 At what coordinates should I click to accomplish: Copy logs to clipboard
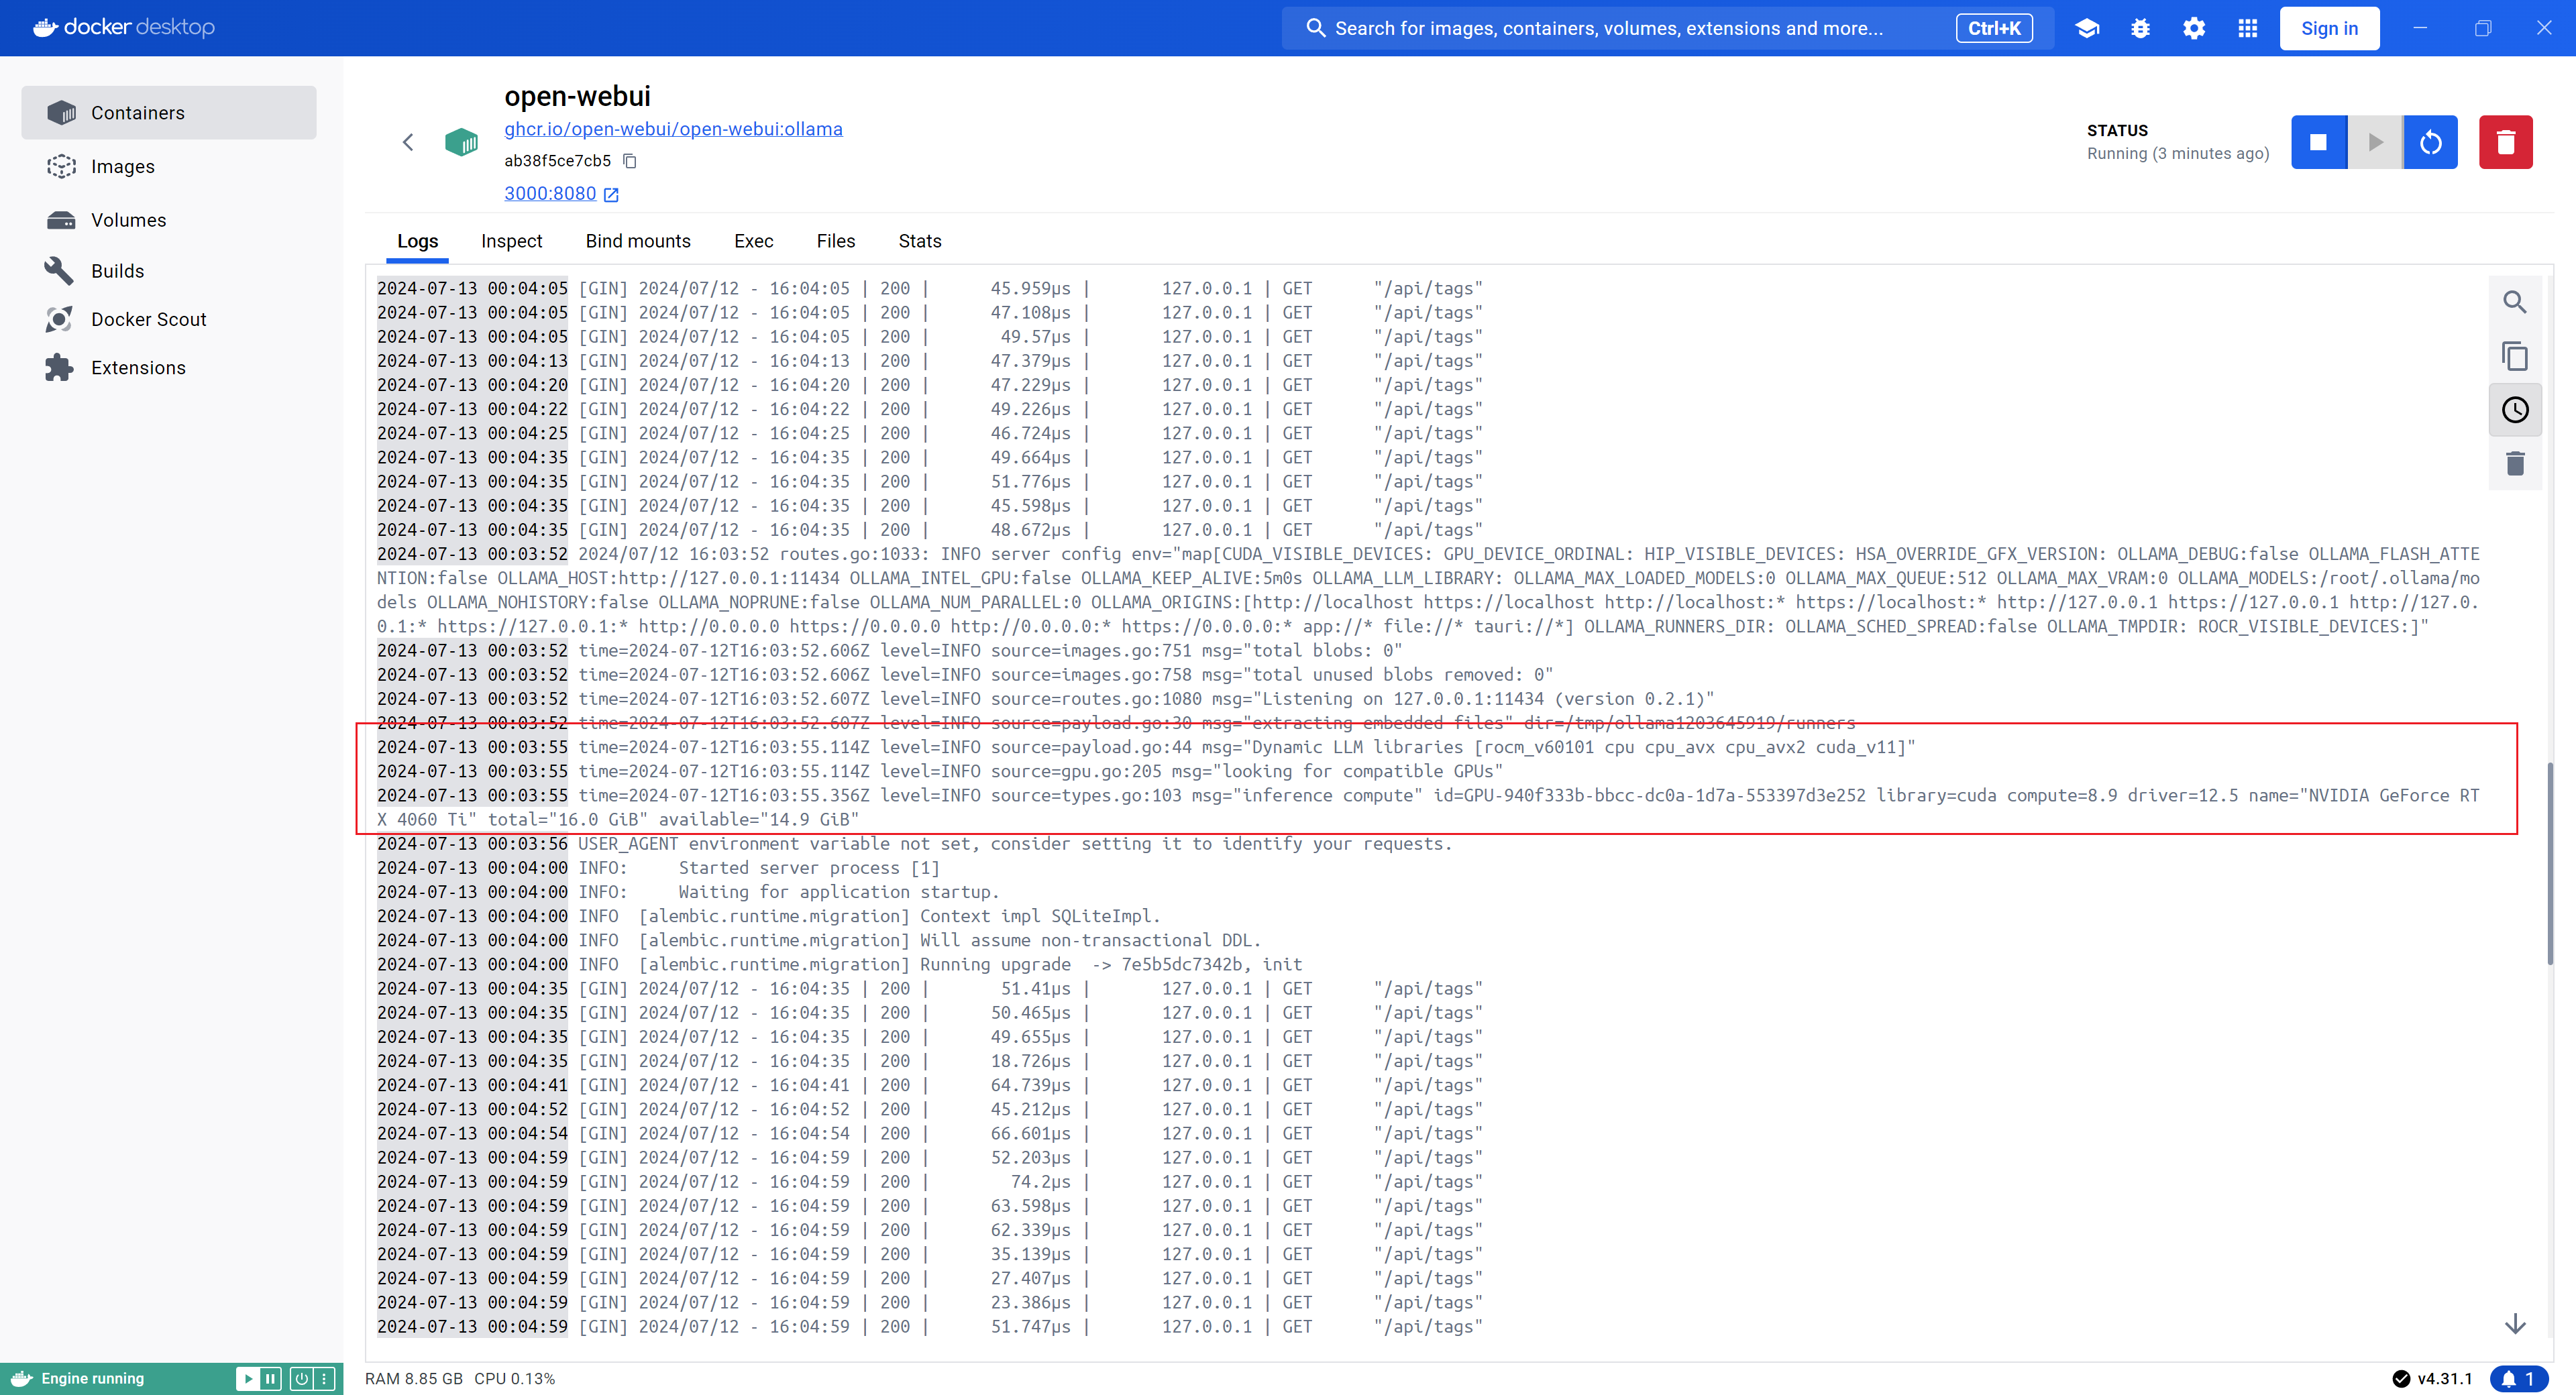point(2515,356)
